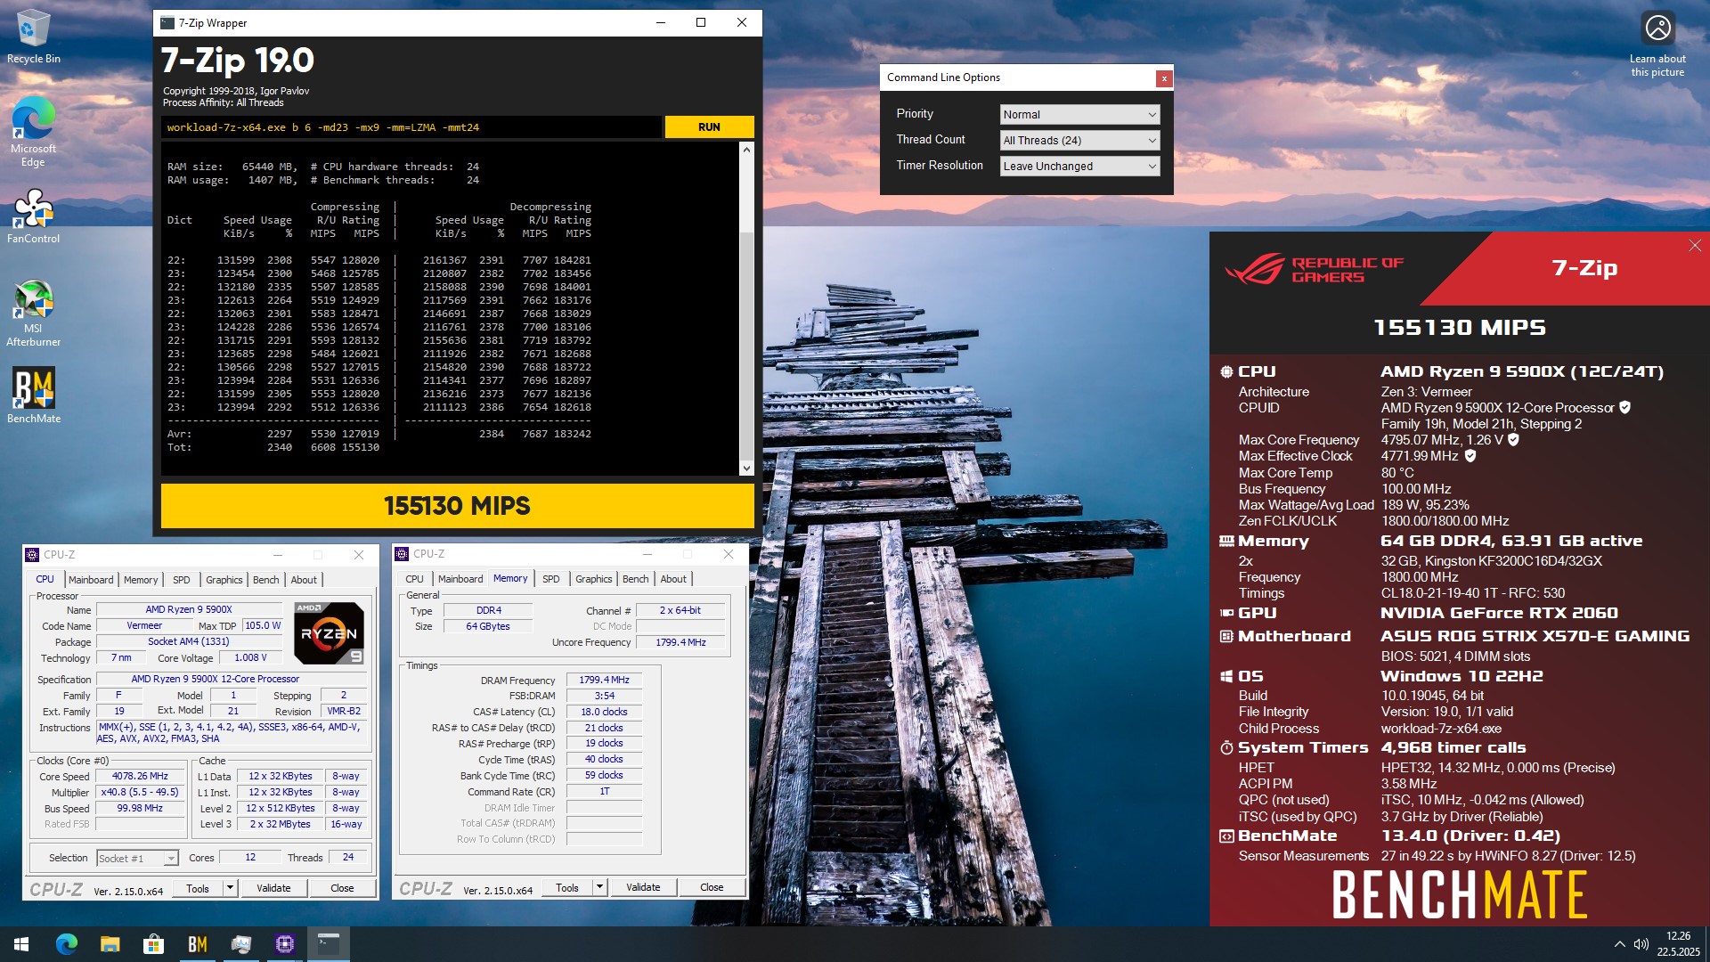Open Bench tab in left CPU-Z
Viewport: 1710px width, 962px height.
pos(266,580)
